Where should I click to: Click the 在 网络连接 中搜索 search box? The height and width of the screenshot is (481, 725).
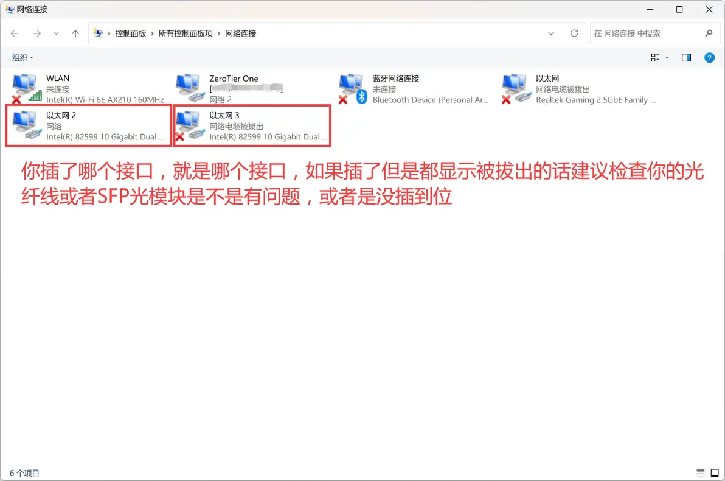pyautogui.click(x=645, y=33)
